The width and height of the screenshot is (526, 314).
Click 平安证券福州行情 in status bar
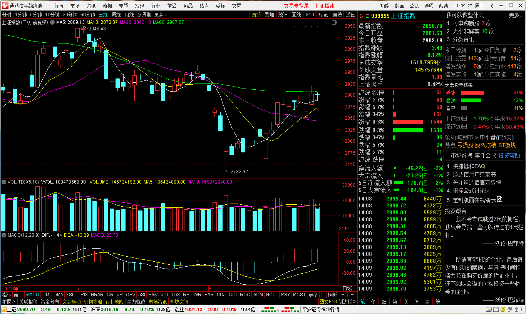[x=321, y=309]
